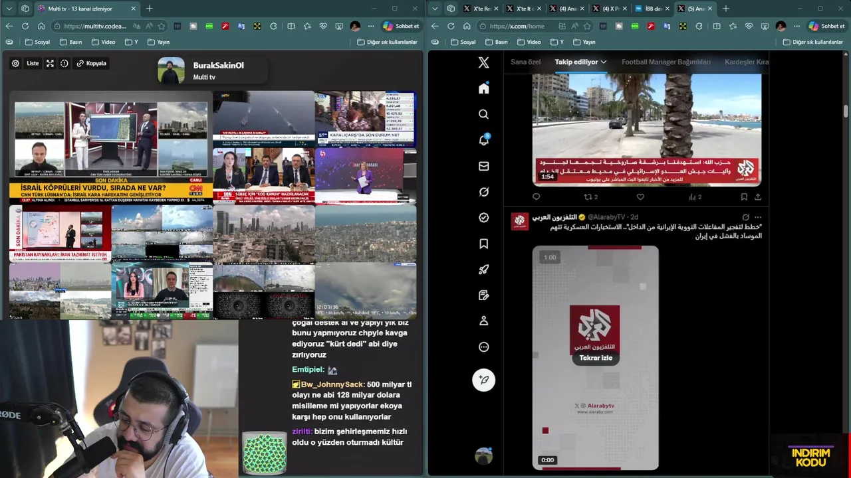Click the round compose post button
851x478 pixels.
coord(484,380)
